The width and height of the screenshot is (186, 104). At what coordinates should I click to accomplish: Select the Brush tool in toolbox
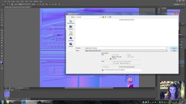click(2, 28)
